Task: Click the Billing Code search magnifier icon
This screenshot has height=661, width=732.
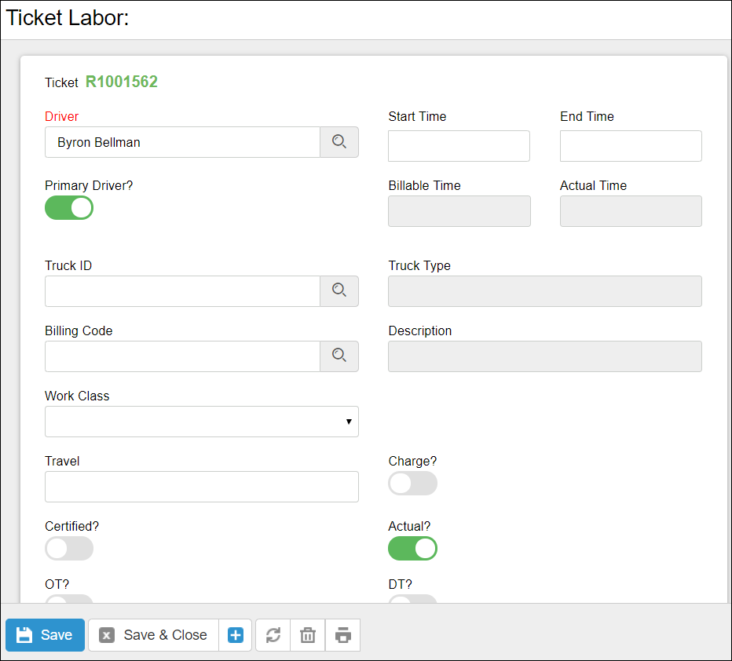Action: pyautogui.click(x=339, y=356)
